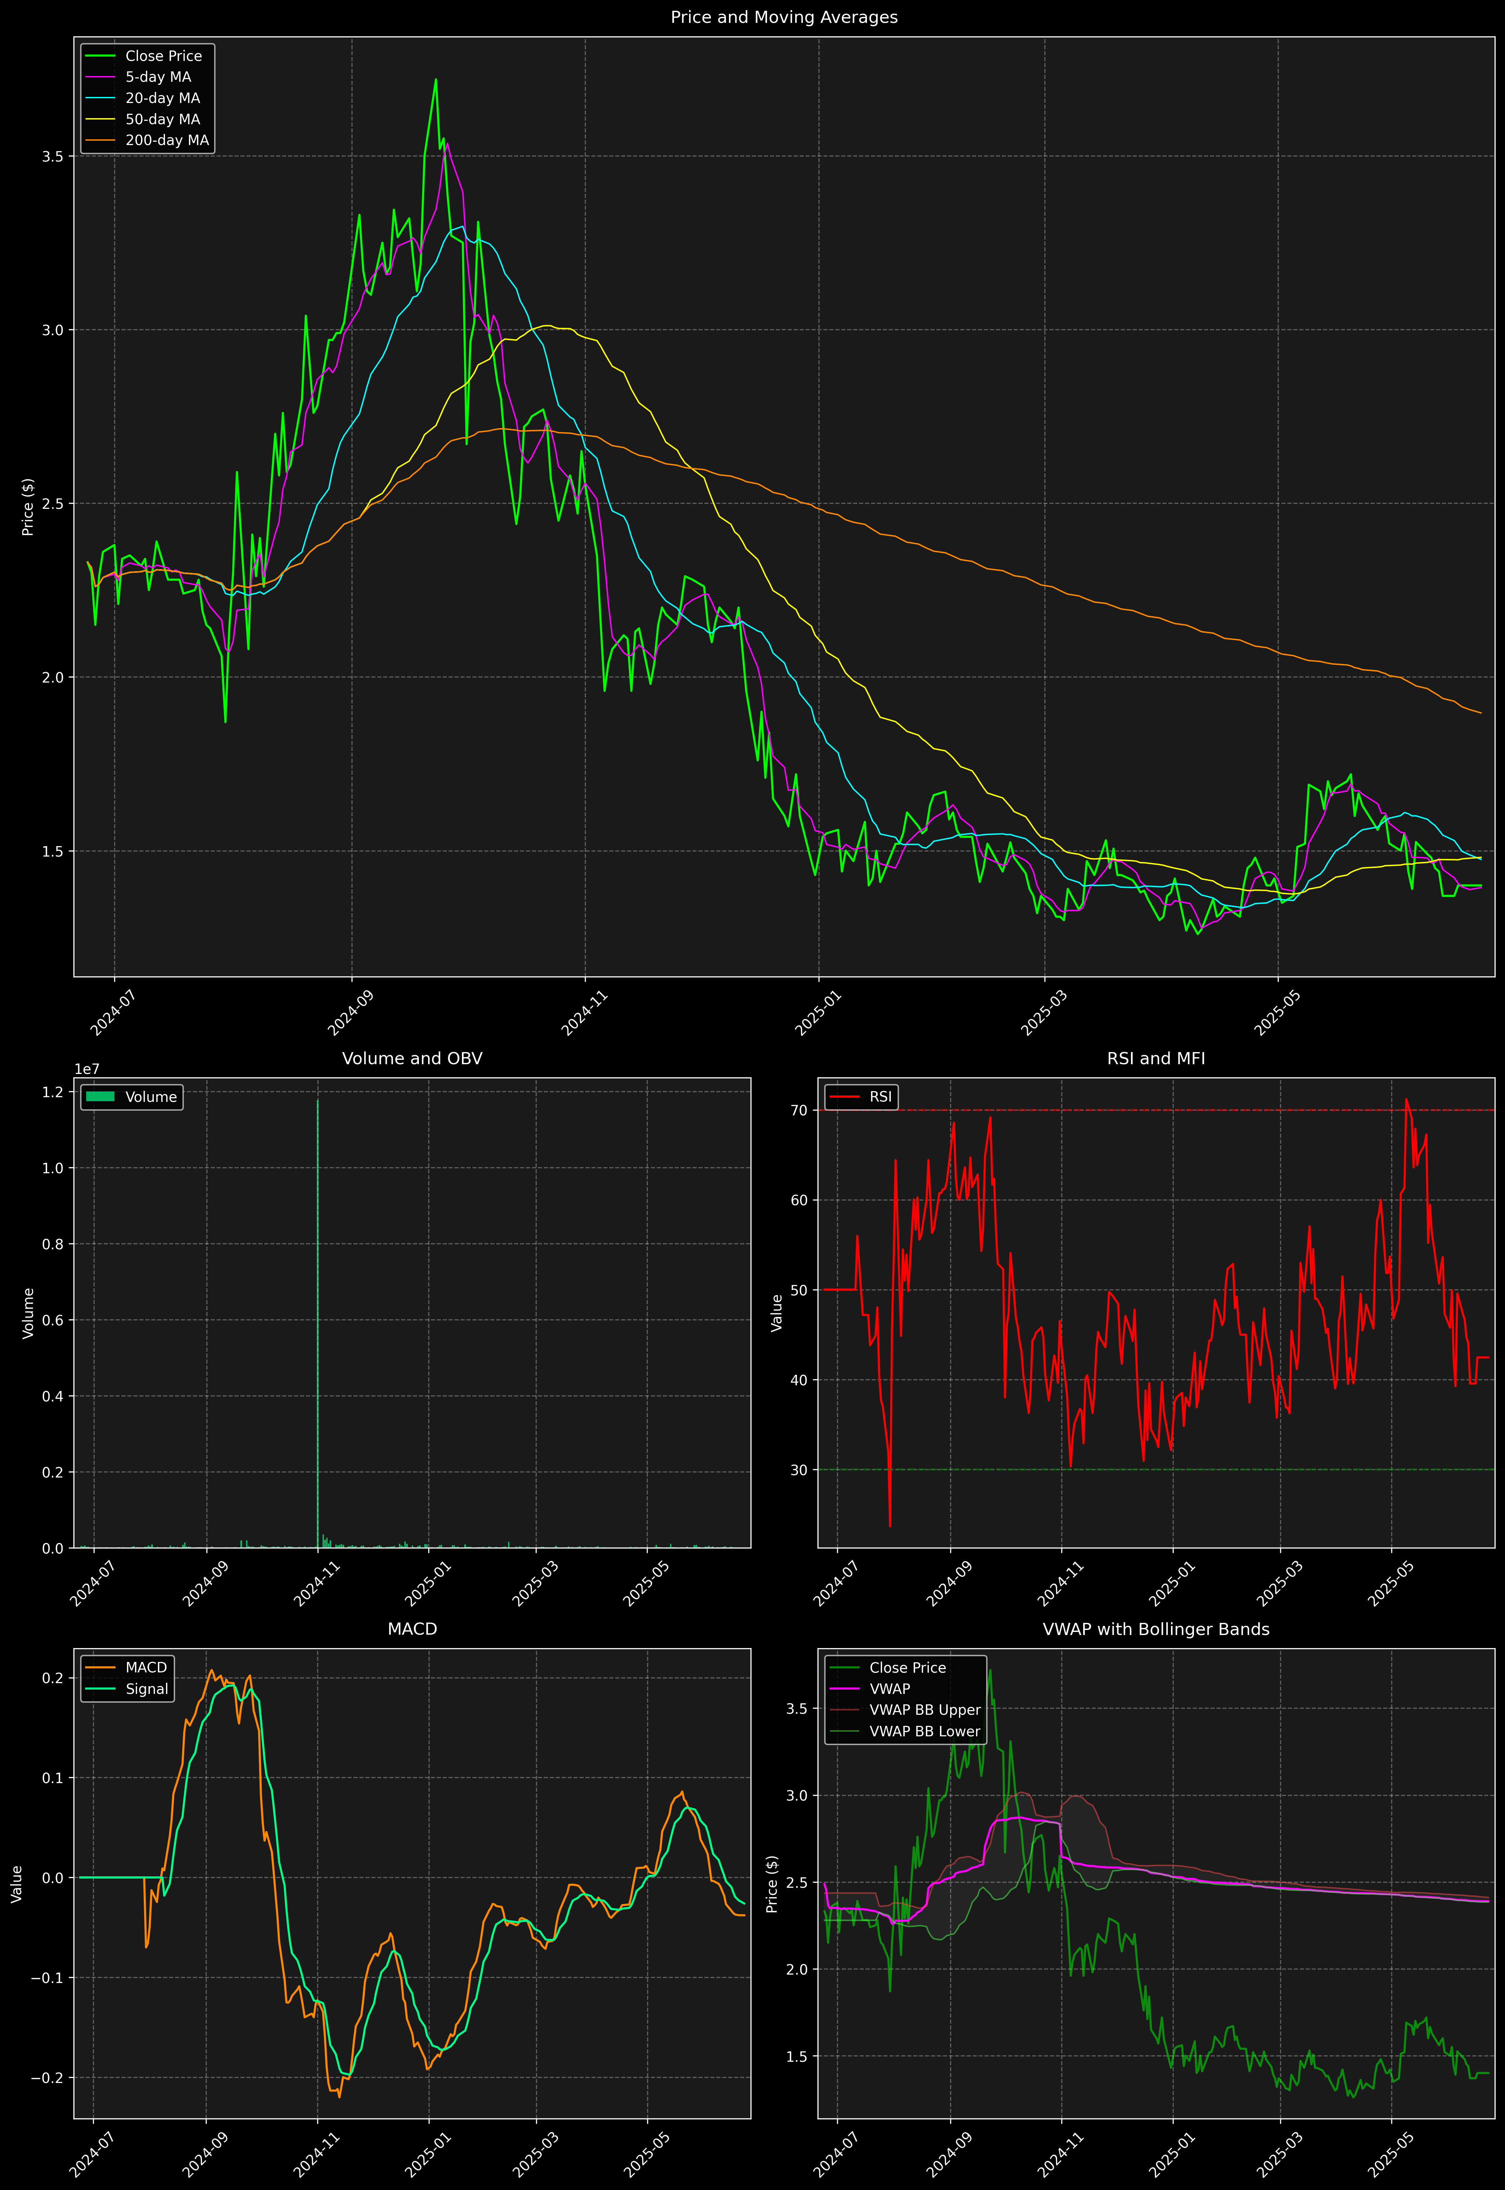Select the '5-day MA' legend entry

pos(159,77)
